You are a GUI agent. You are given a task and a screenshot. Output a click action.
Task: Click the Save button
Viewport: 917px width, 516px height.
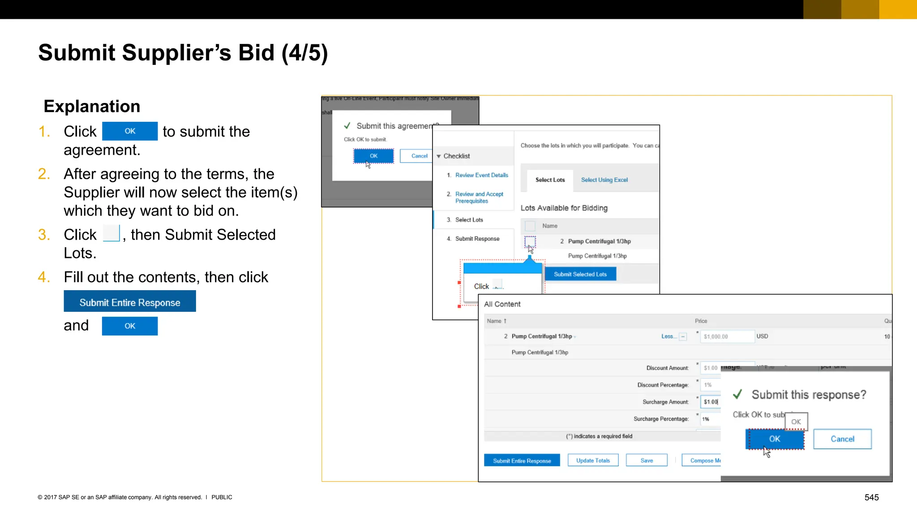click(647, 460)
